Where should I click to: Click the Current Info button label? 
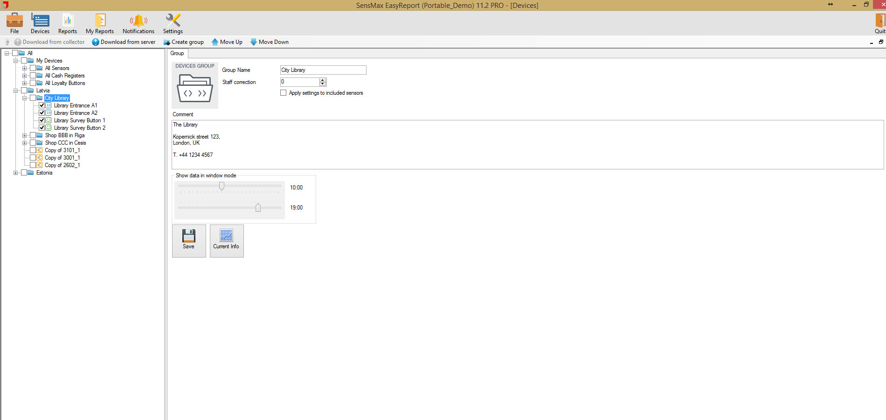[x=226, y=246]
